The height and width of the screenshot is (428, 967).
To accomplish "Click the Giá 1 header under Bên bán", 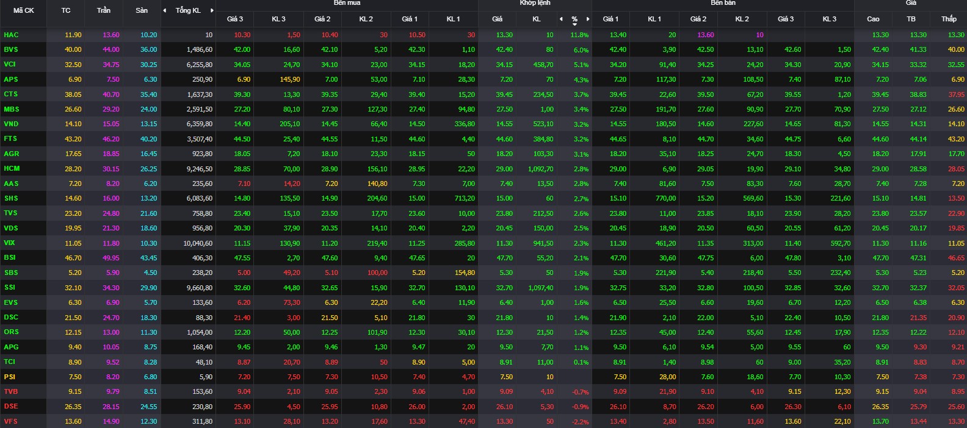I will tap(610, 19).
